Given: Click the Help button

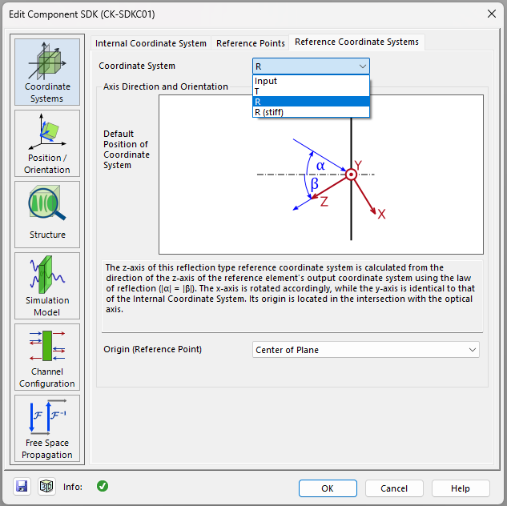Looking at the screenshot, I should click(461, 488).
